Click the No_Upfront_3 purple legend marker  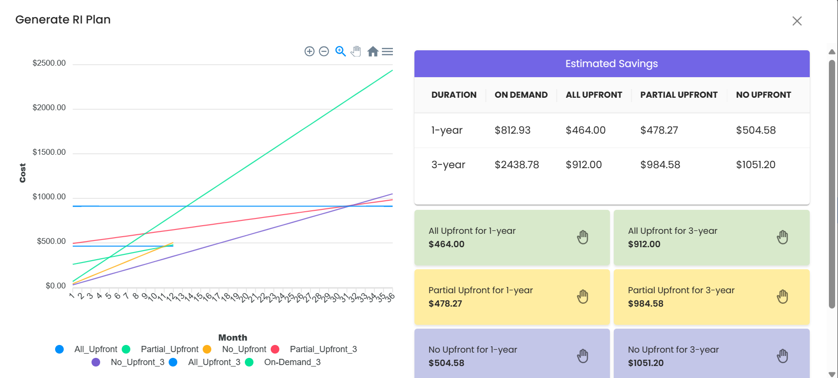tap(96, 362)
